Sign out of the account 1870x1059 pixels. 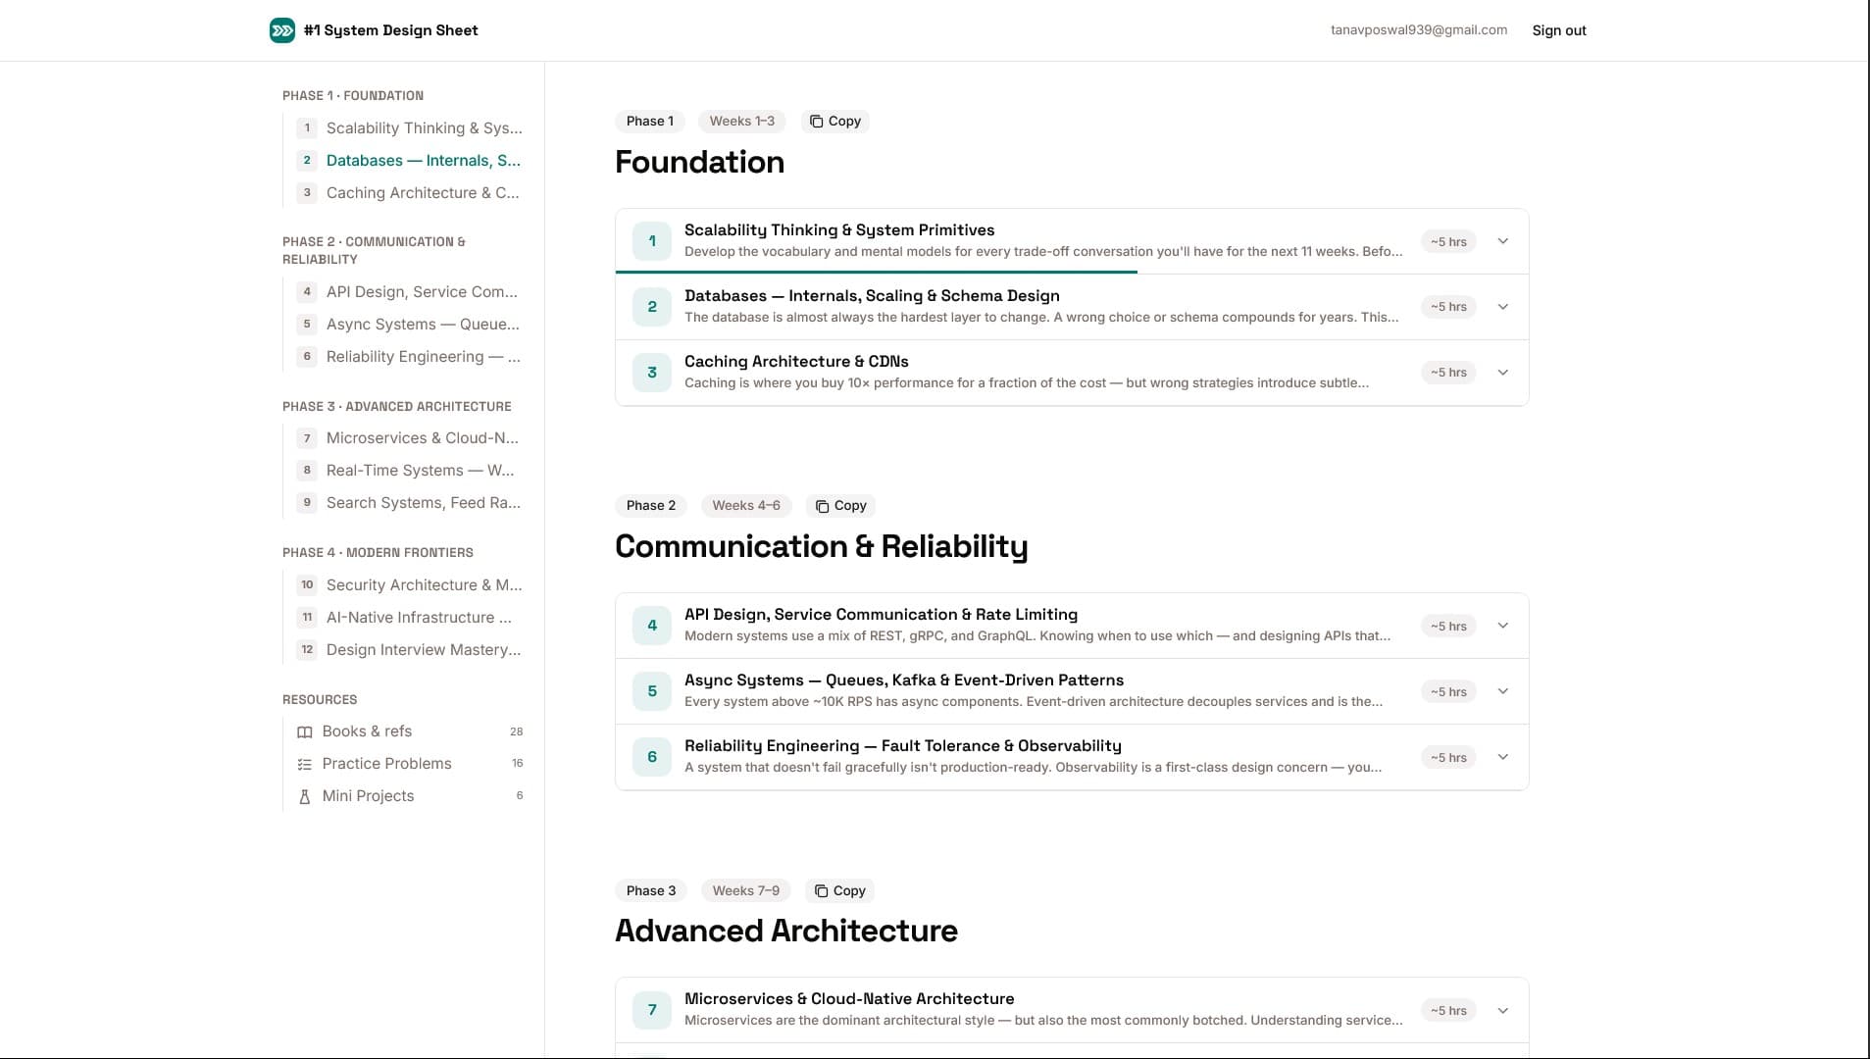[1559, 30]
